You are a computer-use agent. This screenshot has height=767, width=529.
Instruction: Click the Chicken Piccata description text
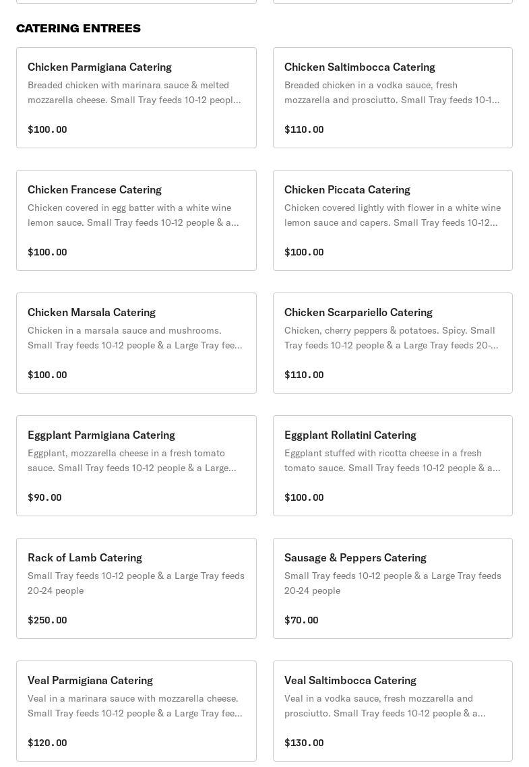(x=392, y=215)
